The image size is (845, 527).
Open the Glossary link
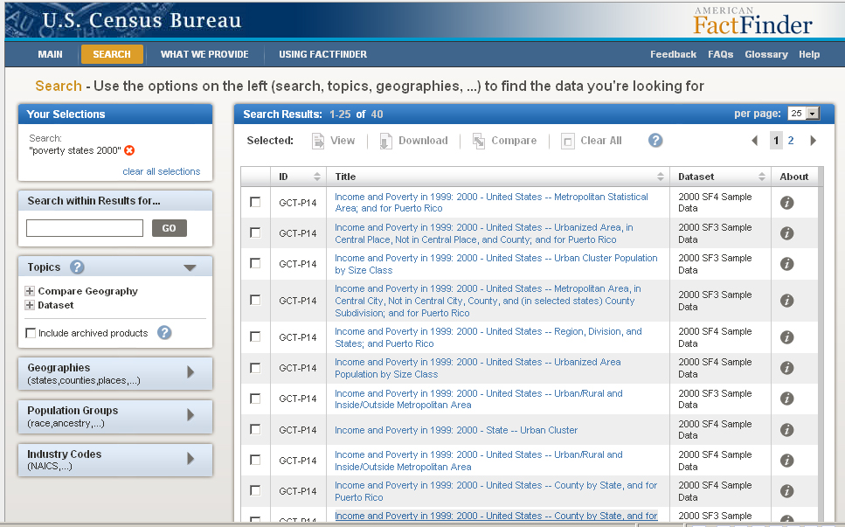pos(766,54)
